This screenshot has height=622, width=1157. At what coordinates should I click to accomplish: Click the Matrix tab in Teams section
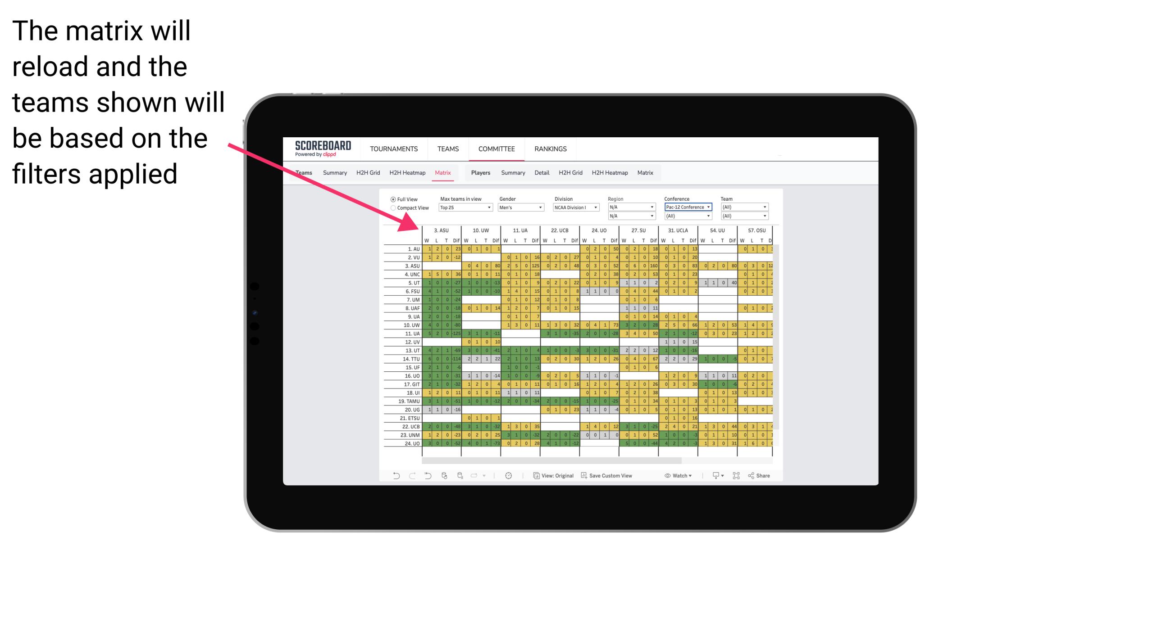click(x=444, y=173)
